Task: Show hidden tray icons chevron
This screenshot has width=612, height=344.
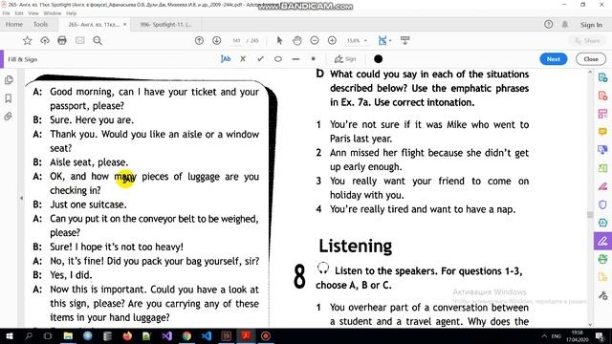Action: point(544,335)
